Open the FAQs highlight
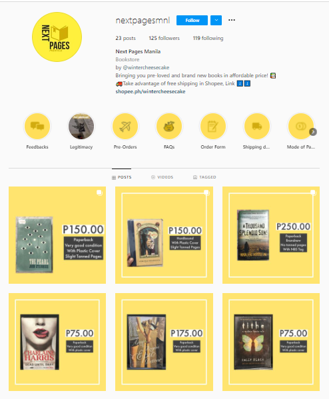Viewport: 329px width, 399px height. click(x=169, y=126)
